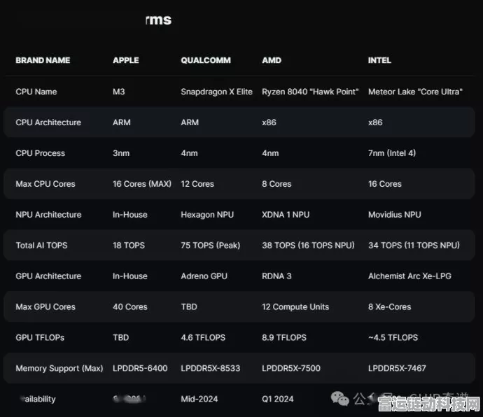Image resolution: width=483 pixels, height=417 pixels.
Task: Select the 4.6 TFLOPS cell
Action: [203, 337]
